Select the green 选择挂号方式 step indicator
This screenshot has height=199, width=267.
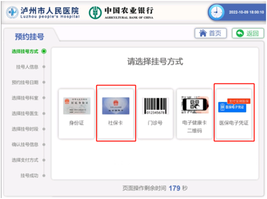[44, 51]
